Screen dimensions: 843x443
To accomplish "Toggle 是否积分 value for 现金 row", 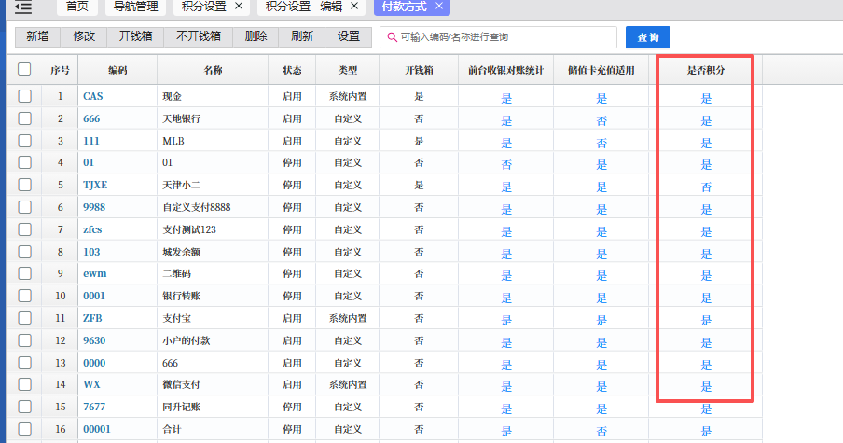I will pos(706,98).
